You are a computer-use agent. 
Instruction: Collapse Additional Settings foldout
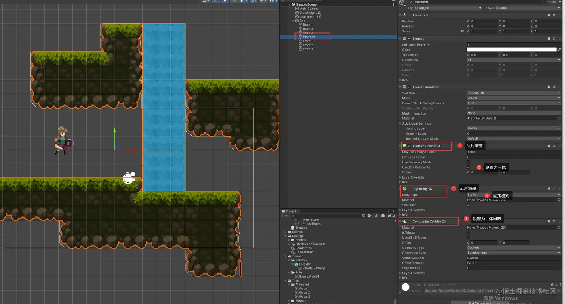400,123
